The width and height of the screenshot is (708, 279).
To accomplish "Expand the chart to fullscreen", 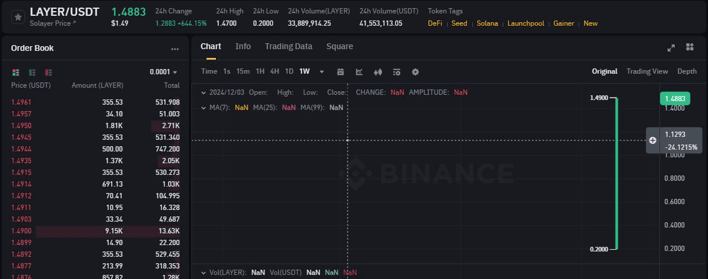I will click(671, 47).
